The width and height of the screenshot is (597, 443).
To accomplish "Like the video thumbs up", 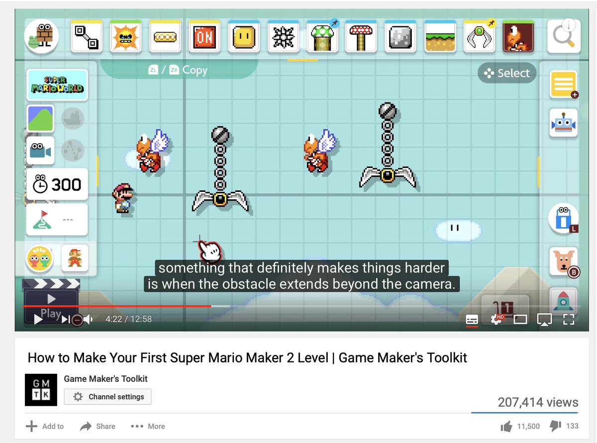I will coord(506,426).
